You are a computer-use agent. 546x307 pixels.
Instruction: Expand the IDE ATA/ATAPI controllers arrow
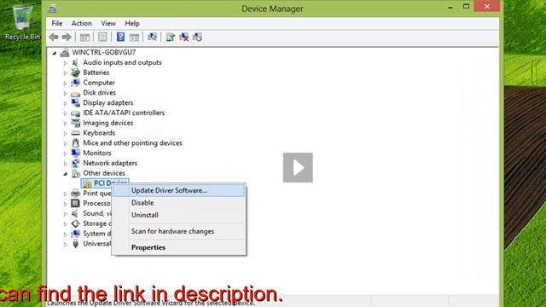65,113
